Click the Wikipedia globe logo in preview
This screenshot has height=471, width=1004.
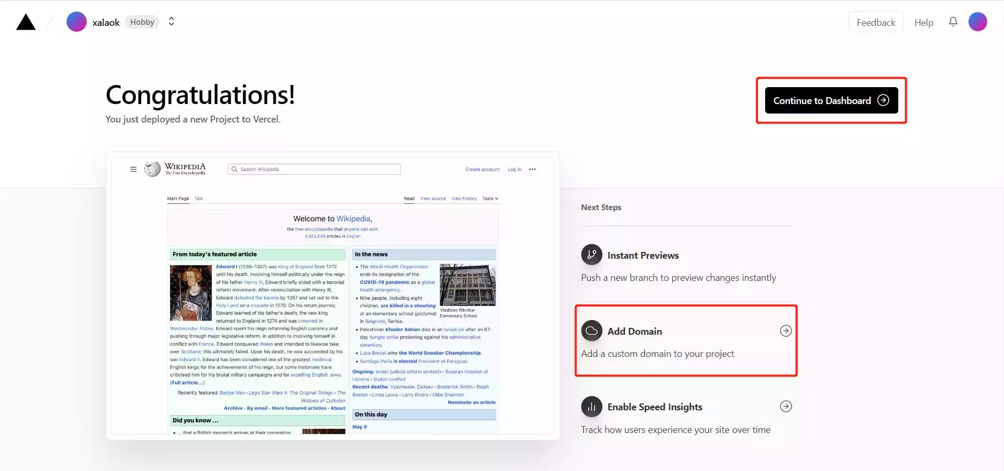(x=152, y=169)
